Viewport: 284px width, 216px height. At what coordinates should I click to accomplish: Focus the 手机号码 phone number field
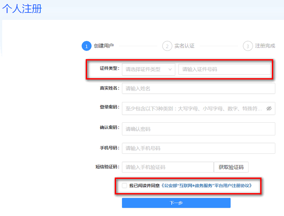pos(199,148)
